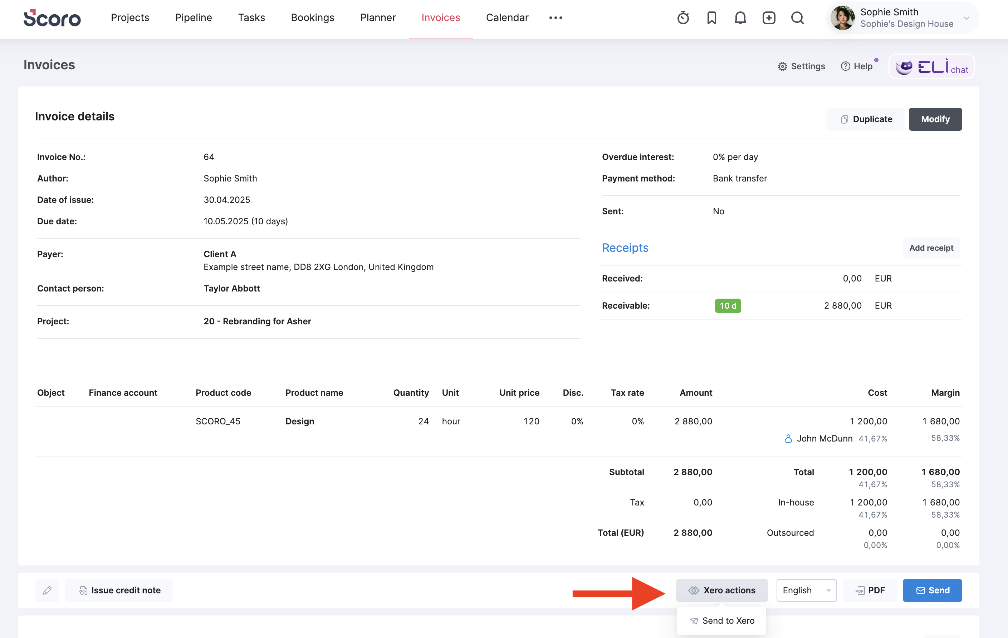This screenshot has width=1008, height=638.
Task: Start the time tracker stopwatch icon
Action: [x=683, y=18]
